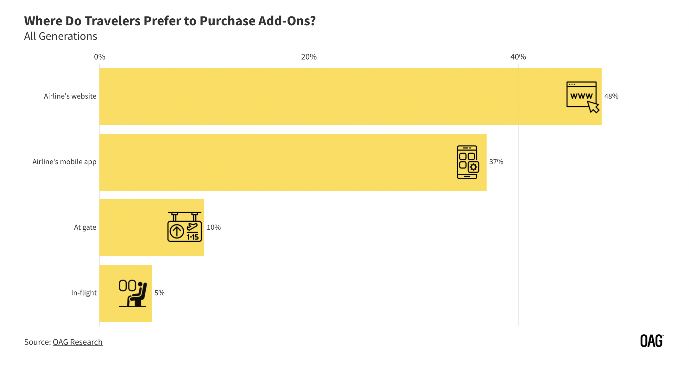Click the chart title about Add-Ons
Viewport: 689px width, 372px height.
coord(170,21)
